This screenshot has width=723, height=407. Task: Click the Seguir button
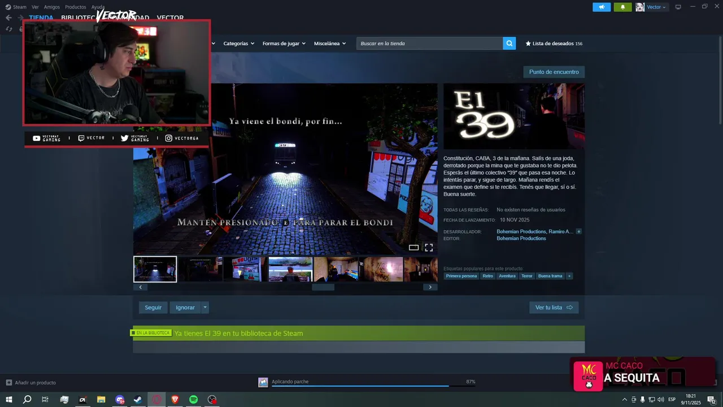[x=153, y=308]
